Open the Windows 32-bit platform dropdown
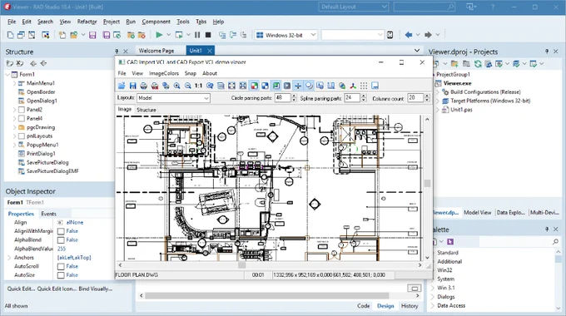 click(286, 35)
